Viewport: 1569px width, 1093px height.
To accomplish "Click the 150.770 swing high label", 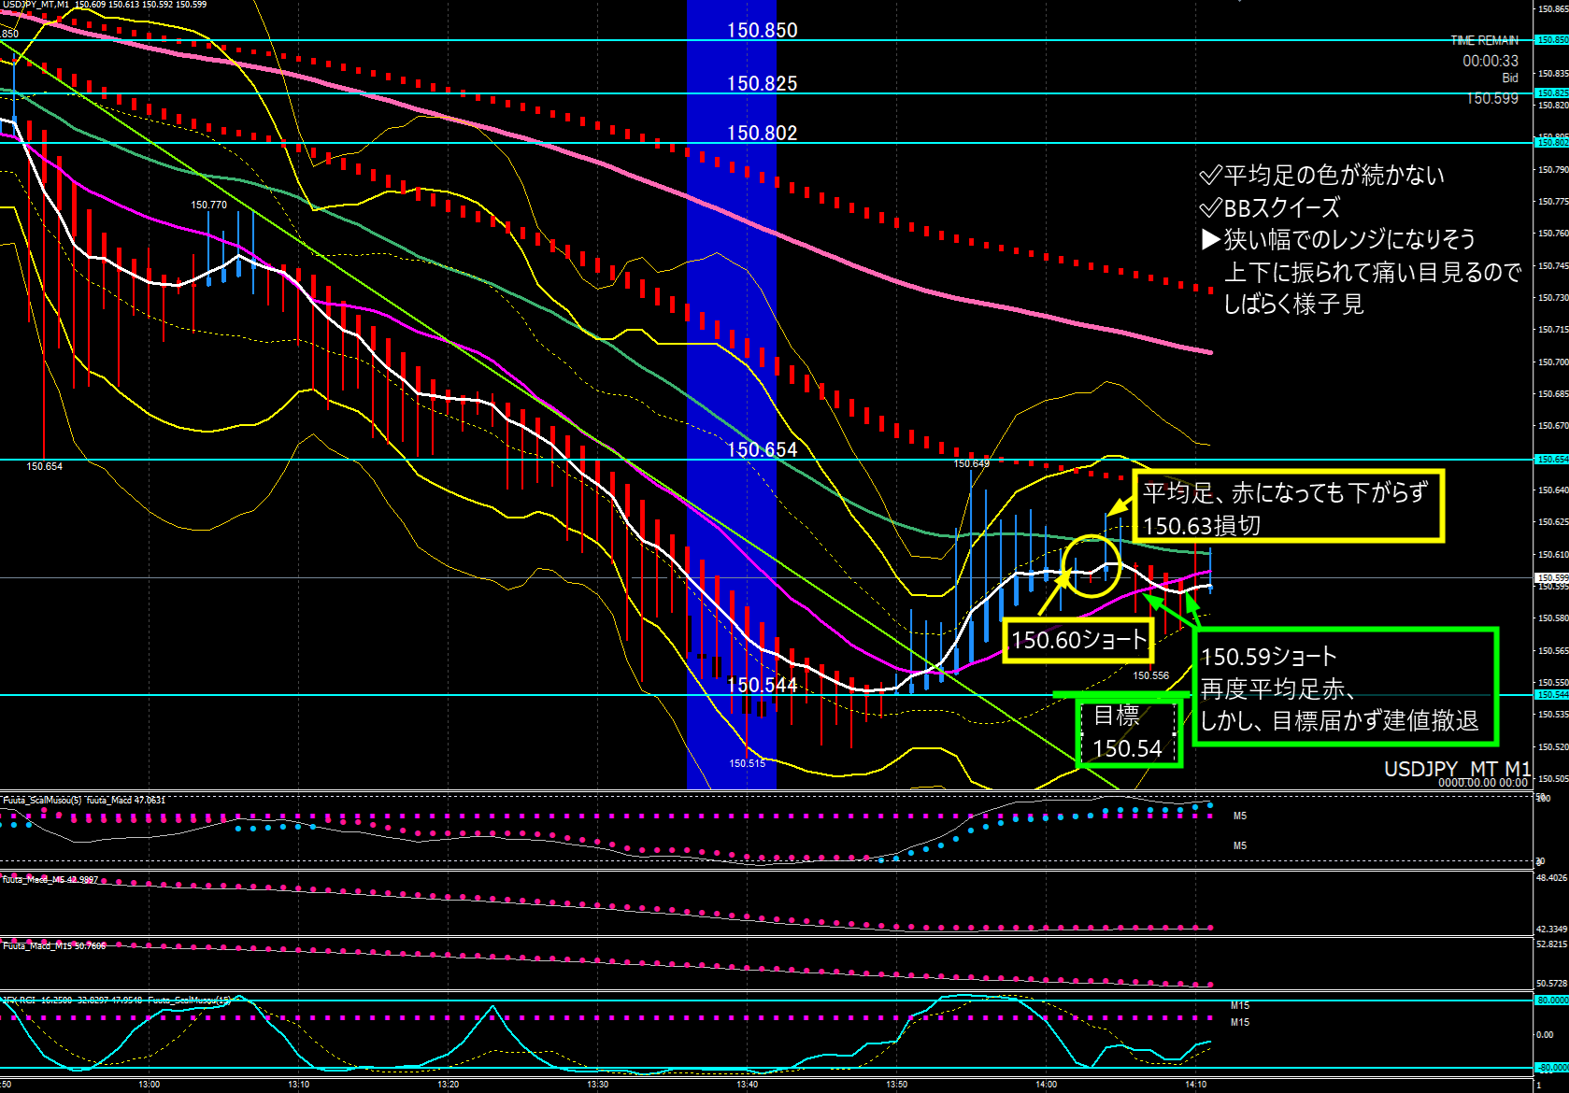I will [209, 205].
